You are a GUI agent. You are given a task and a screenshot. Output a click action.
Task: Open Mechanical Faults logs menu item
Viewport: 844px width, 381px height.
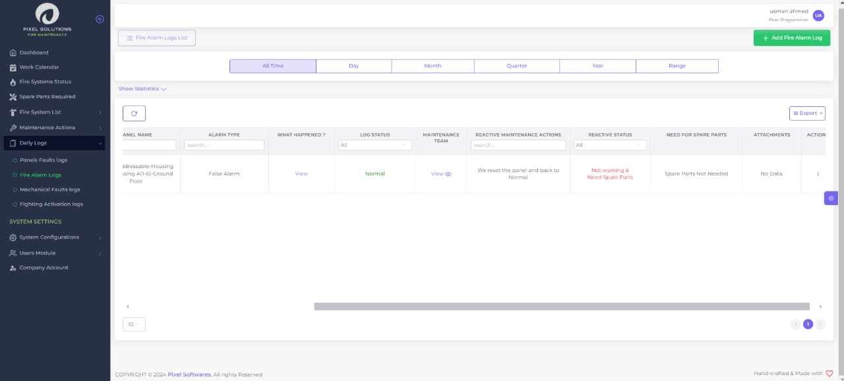pyautogui.click(x=49, y=190)
